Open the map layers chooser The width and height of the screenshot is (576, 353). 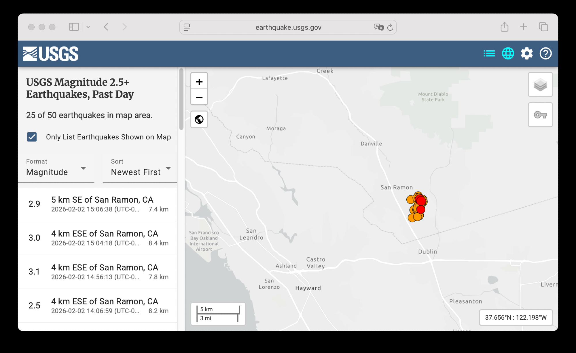point(540,85)
